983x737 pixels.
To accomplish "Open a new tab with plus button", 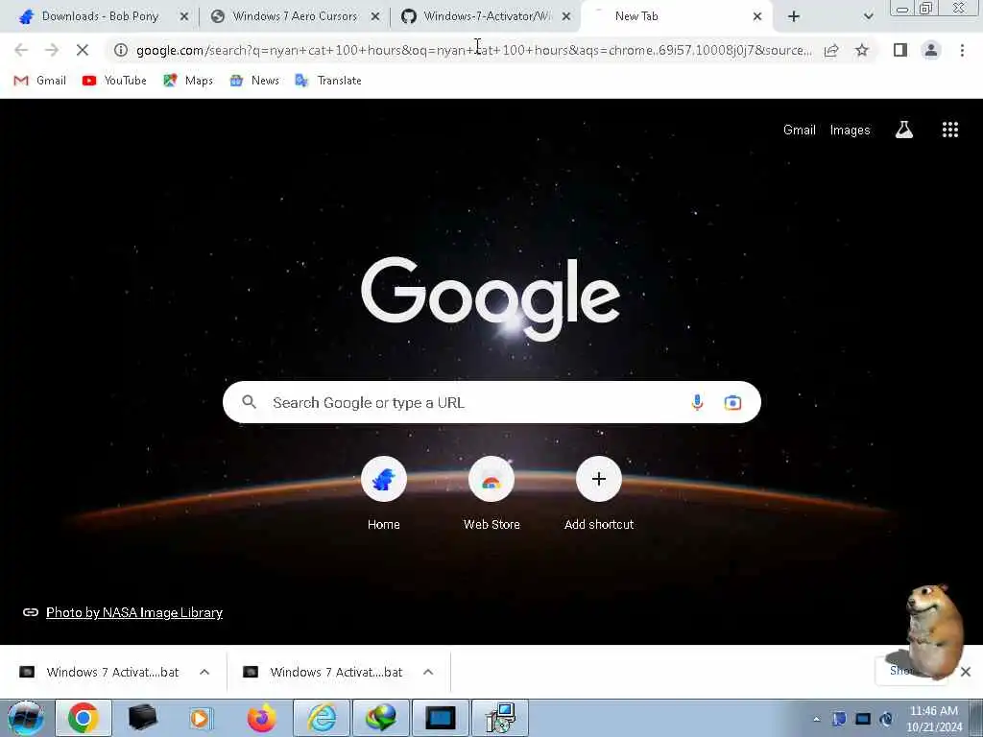I will pos(794,16).
